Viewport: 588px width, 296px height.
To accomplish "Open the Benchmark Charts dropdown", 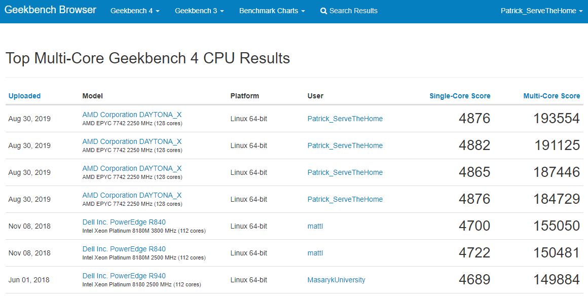I will (x=272, y=11).
